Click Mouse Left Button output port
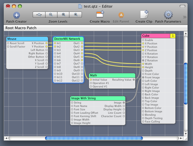This screenshot has width=193, height=146. [46, 50]
